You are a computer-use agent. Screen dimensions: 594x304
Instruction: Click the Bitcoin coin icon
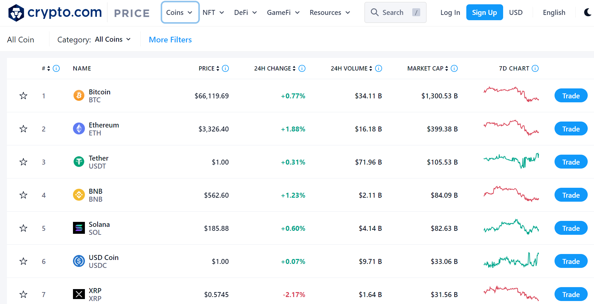79,95
